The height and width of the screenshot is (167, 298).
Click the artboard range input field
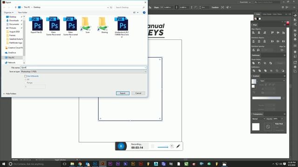pyautogui.click(x=35, y=87)
